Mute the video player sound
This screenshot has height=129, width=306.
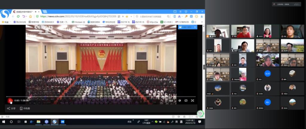[180, 101]
